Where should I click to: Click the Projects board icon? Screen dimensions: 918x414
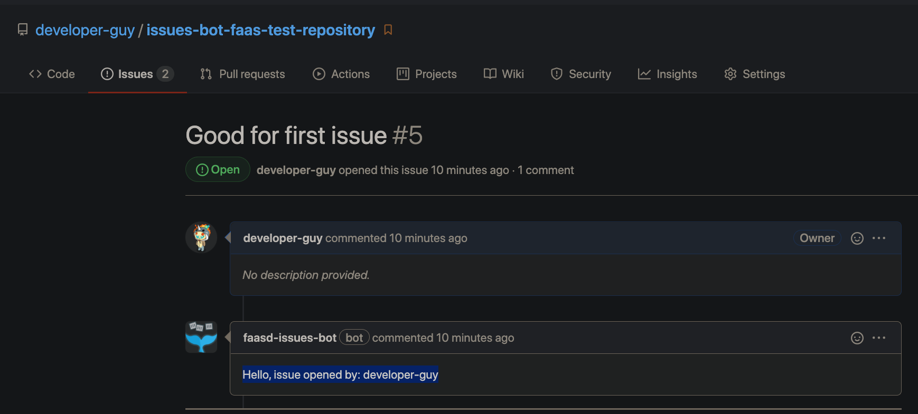[x=403, y=74]
